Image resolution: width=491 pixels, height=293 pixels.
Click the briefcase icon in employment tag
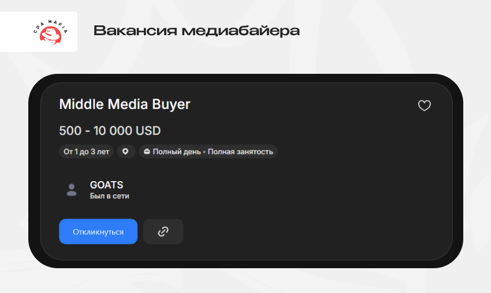tap(147, 151)
